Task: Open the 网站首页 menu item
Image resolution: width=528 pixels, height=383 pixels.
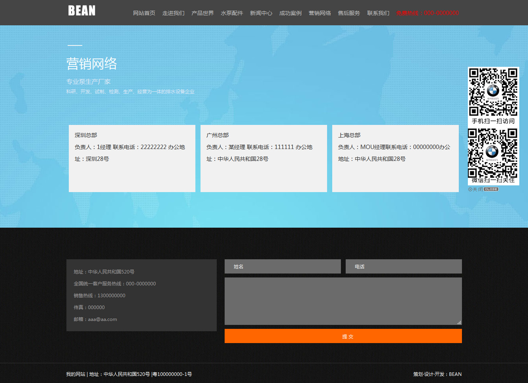Action: point(144,13)
